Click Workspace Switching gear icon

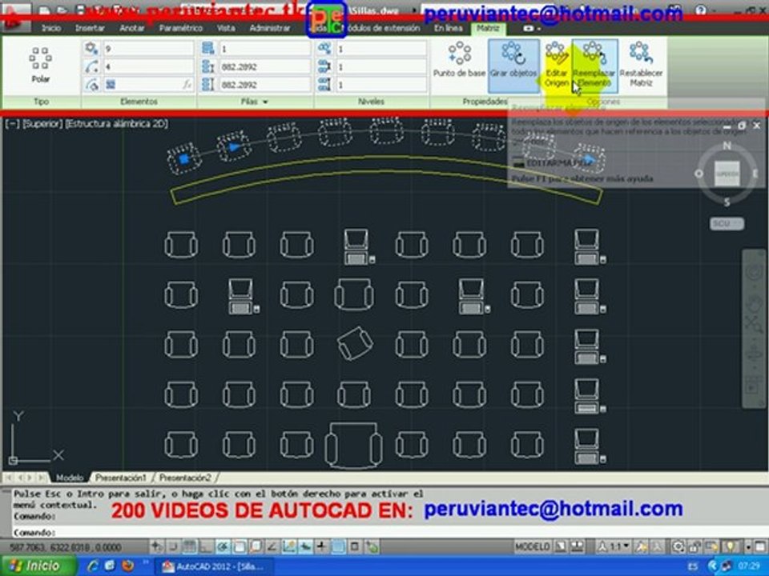678,546
